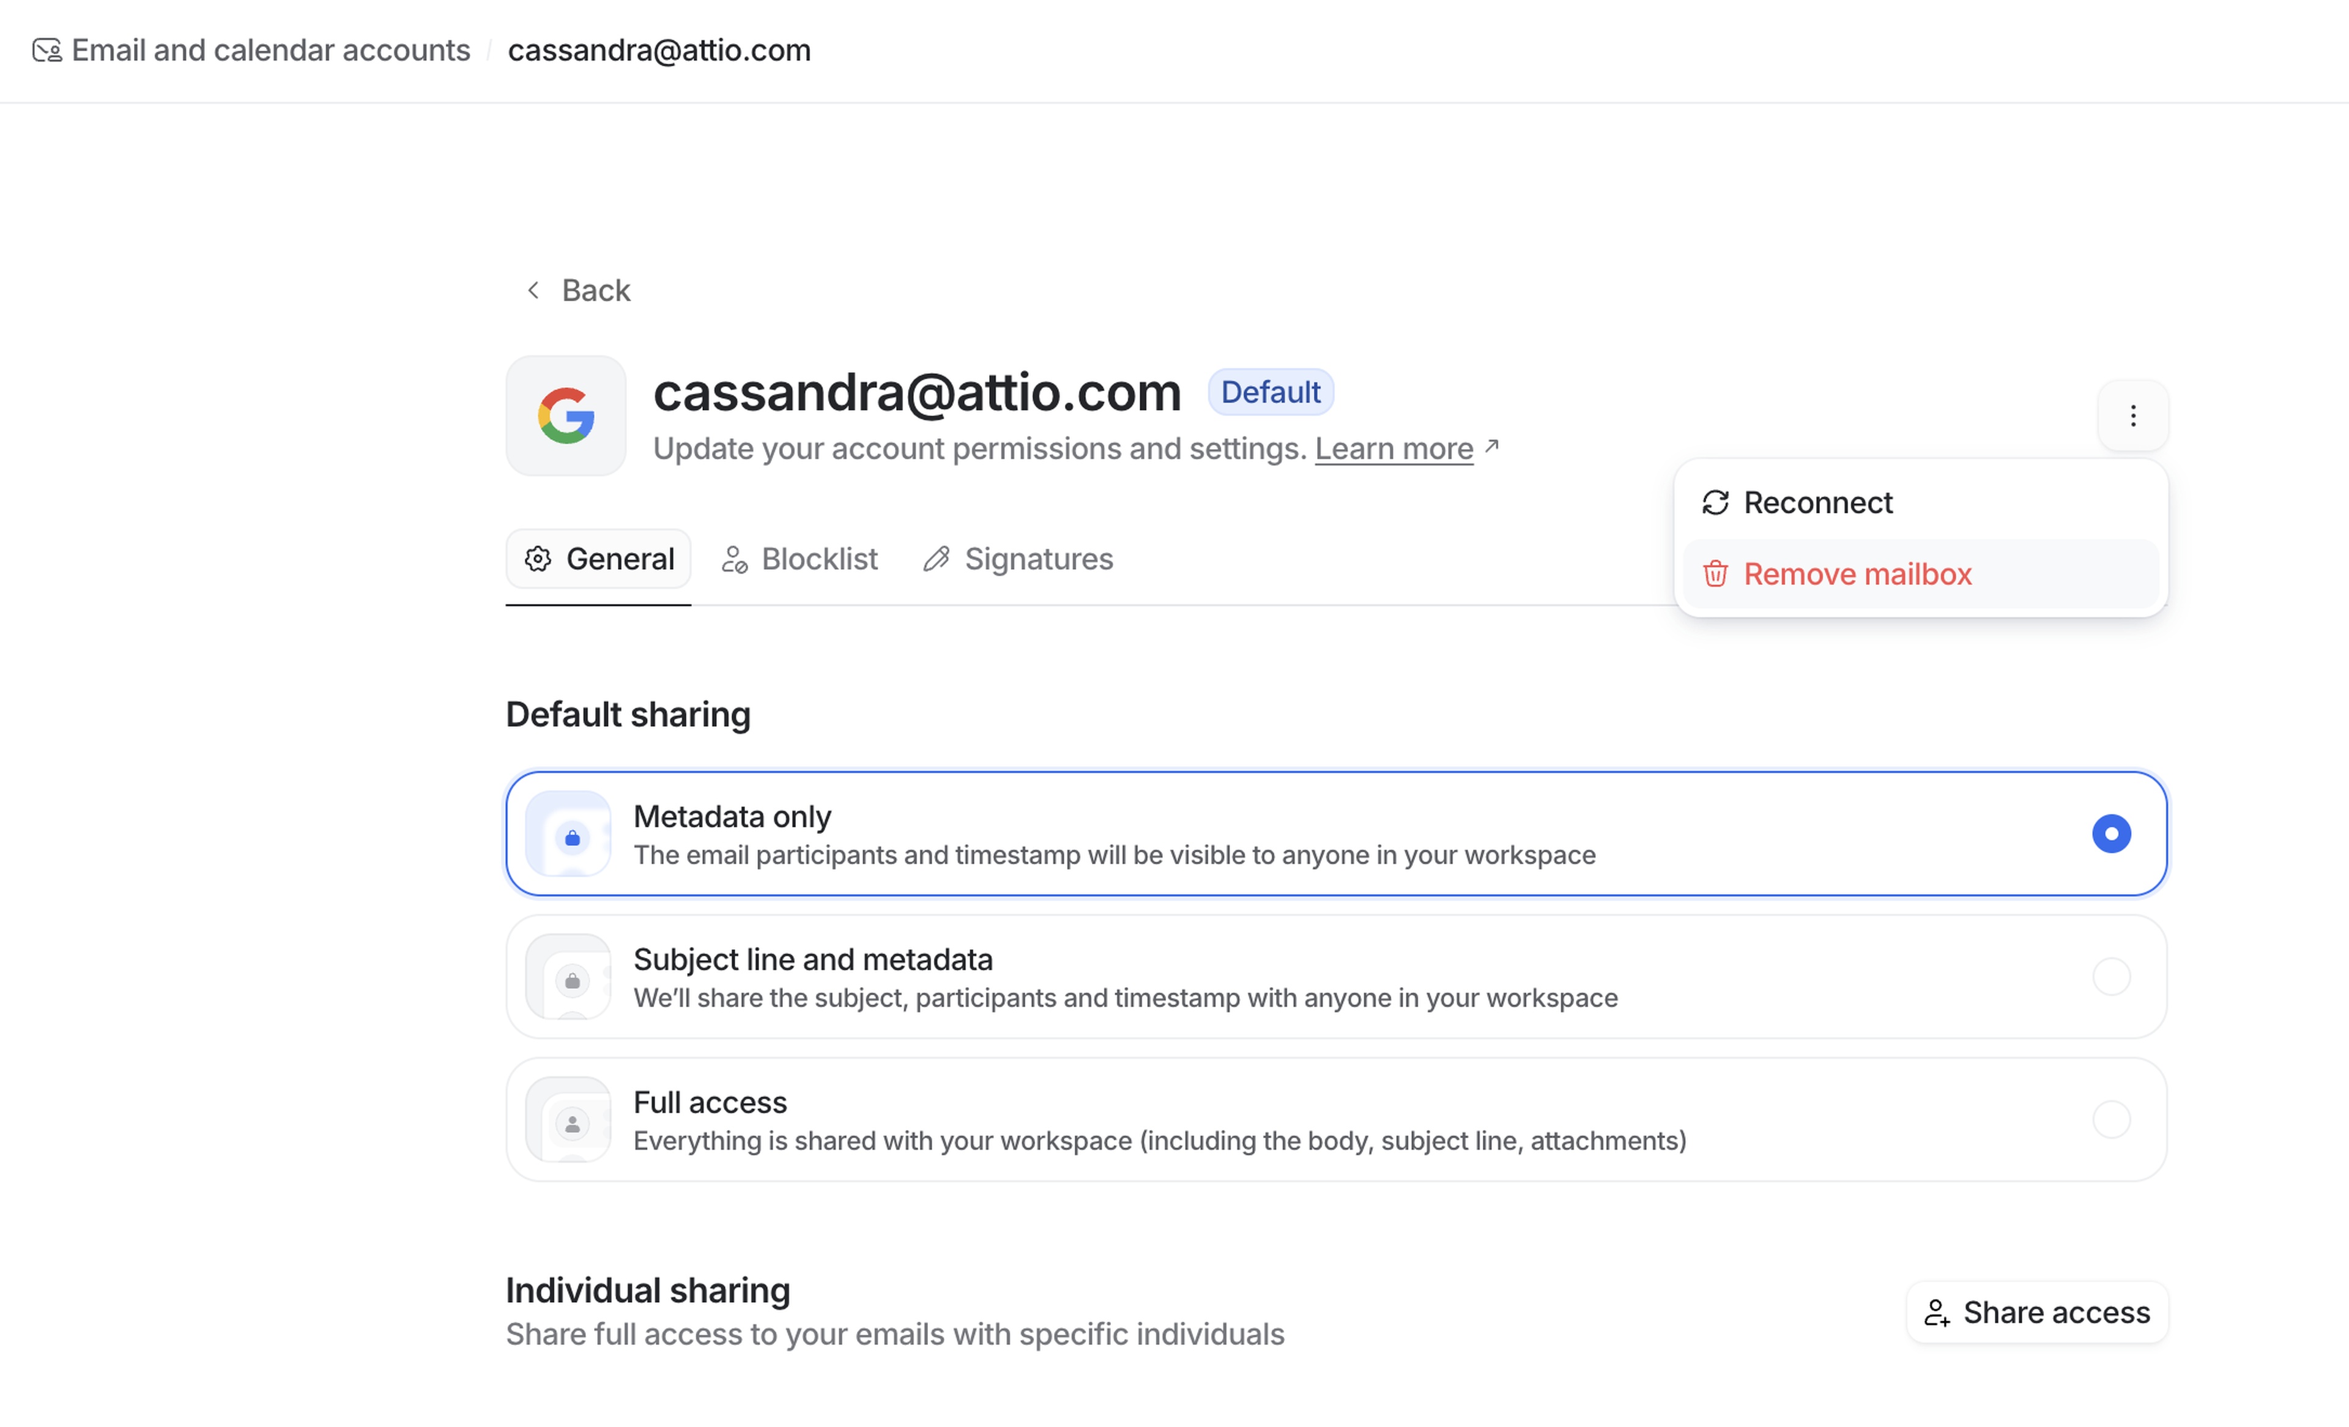
Task: Click the Default badge next to email
Action: coord(1270,392)
